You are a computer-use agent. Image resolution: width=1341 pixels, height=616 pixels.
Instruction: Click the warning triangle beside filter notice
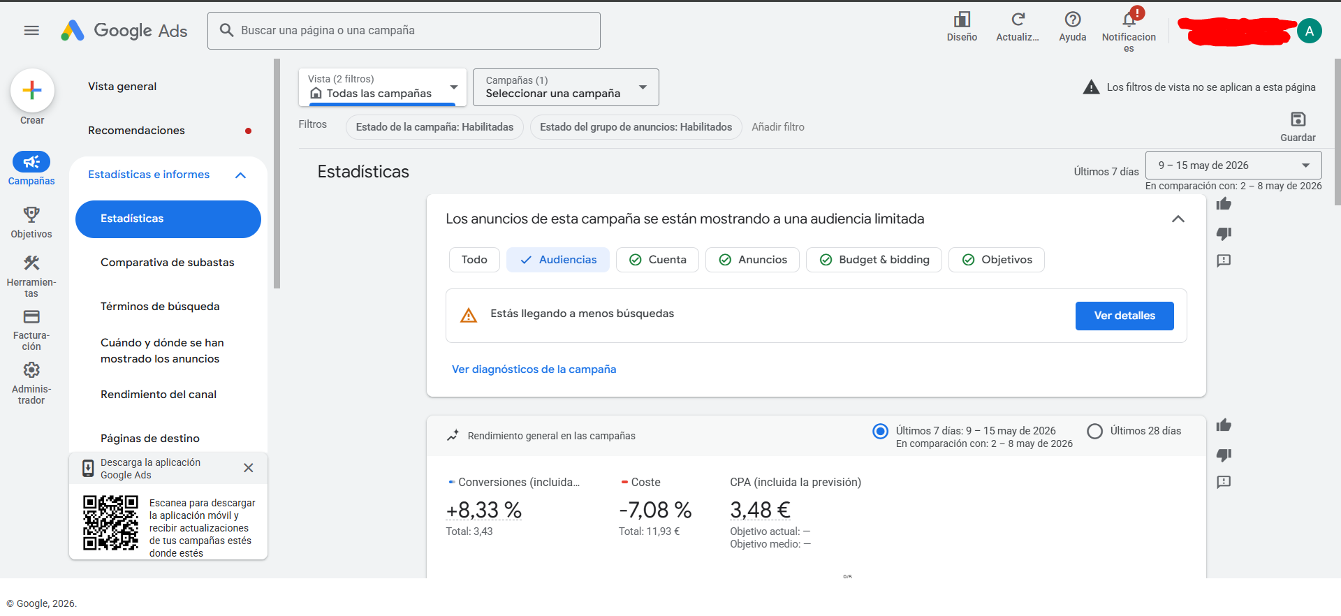(x=1091, y=87)
